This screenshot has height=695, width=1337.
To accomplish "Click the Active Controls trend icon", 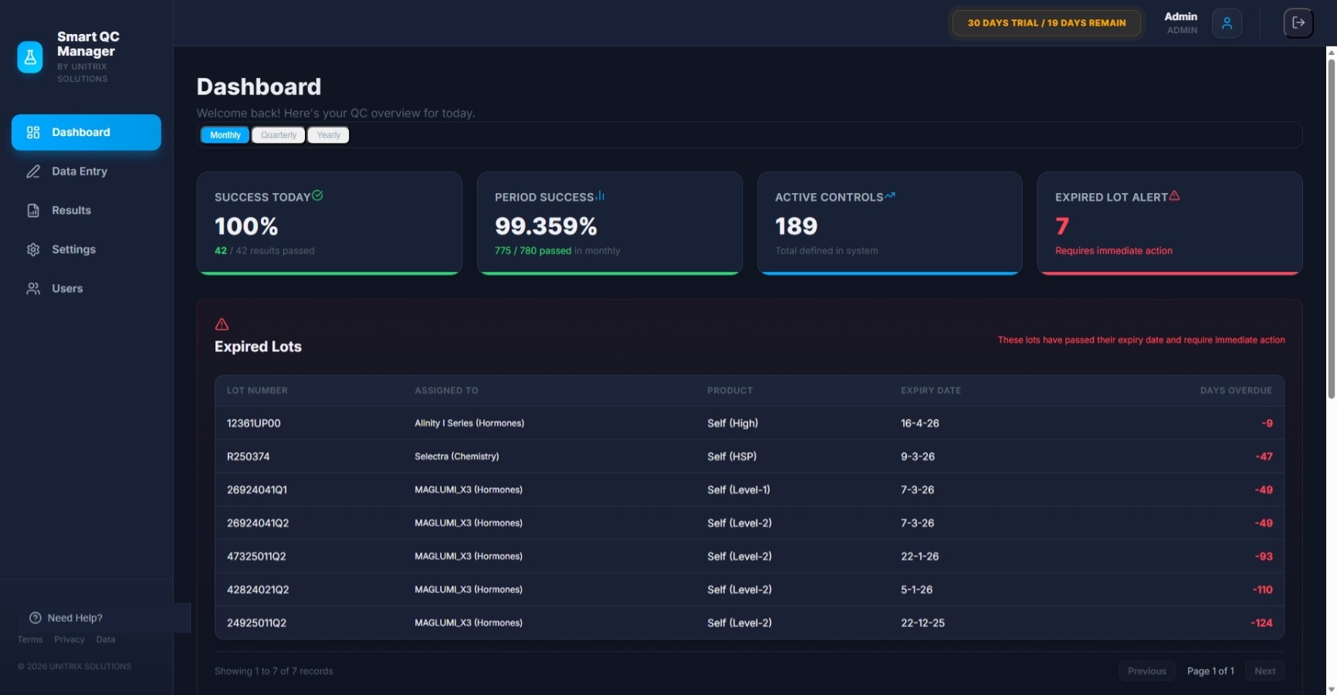I will coord(890,195).
